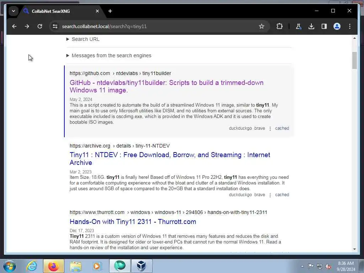
Task: Click the scrollbar down arrow
Action: [x=354, y=249]
